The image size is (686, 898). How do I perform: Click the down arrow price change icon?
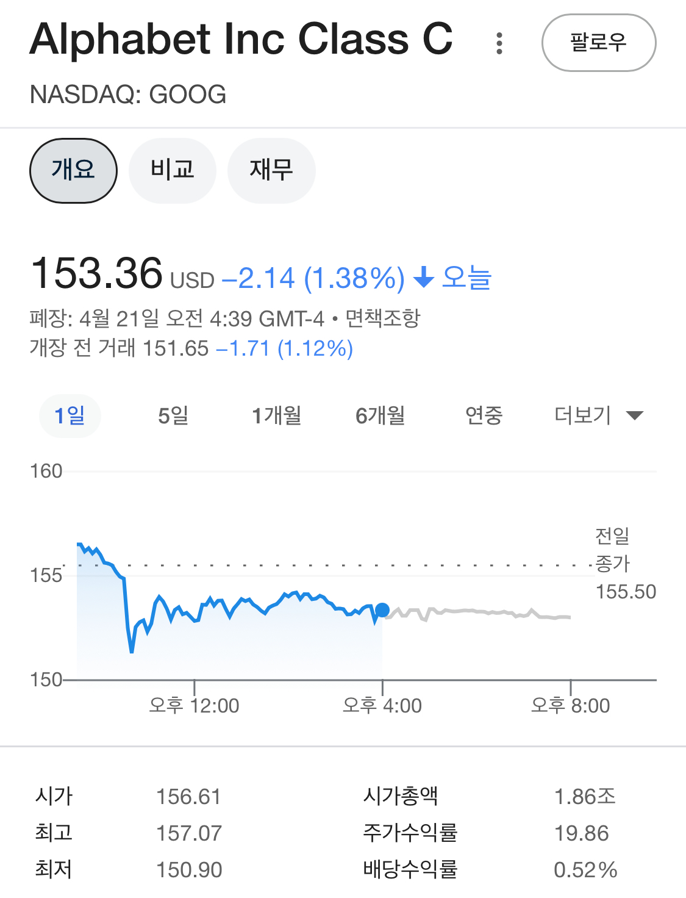click(423, 278)
